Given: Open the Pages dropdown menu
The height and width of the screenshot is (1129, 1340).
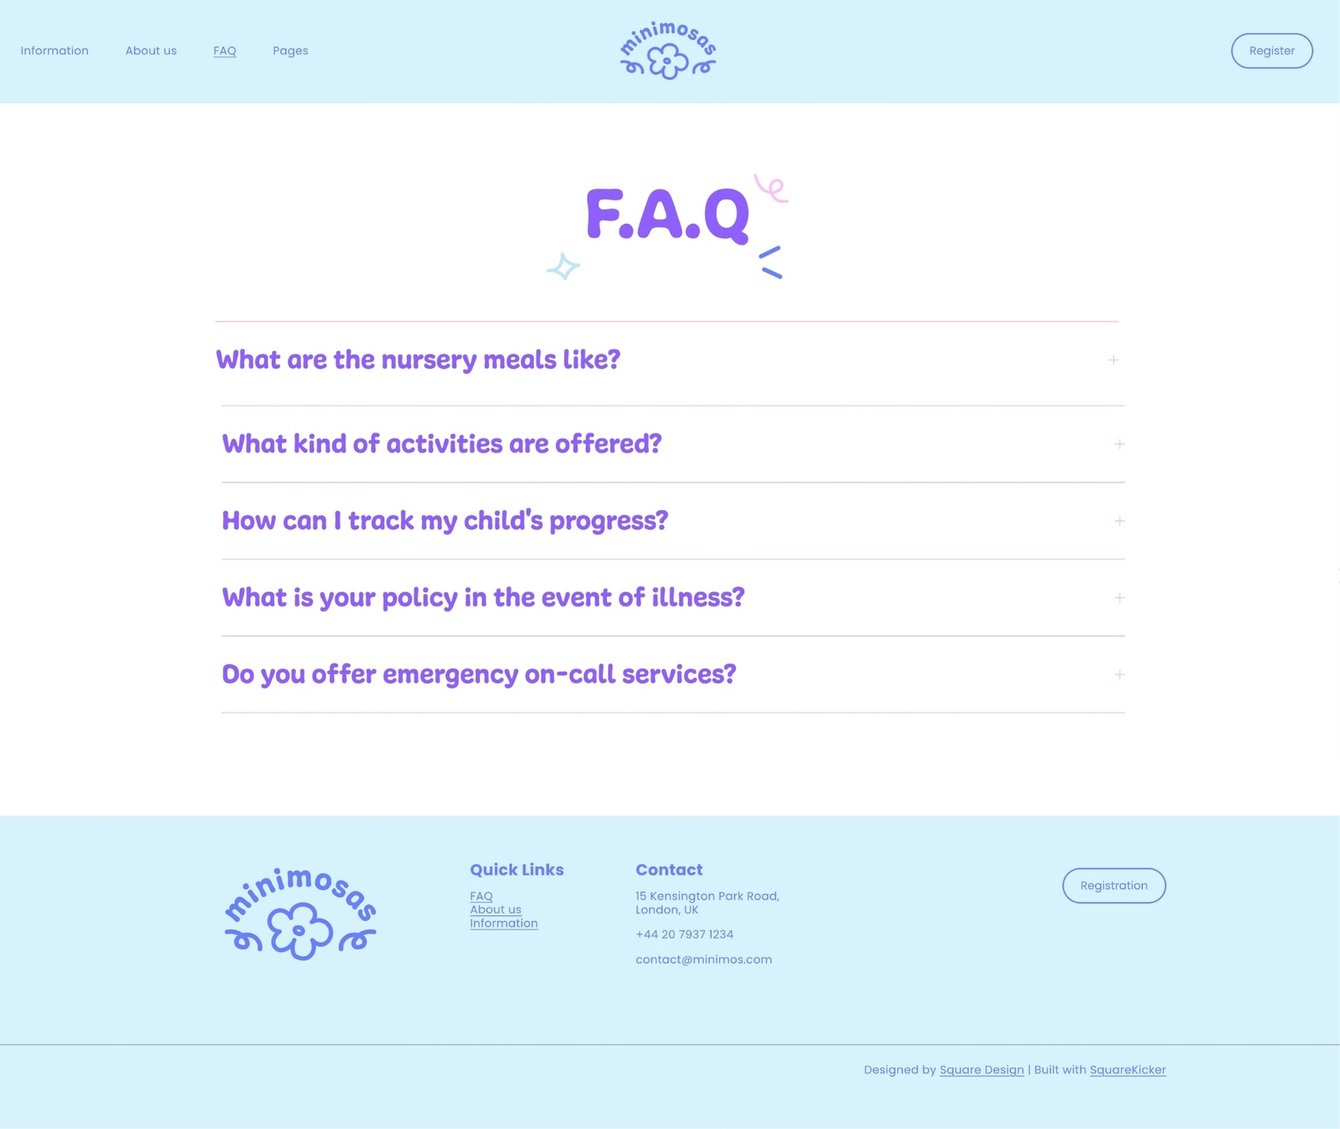Looking at the screenshot, I should click(291, 50).
